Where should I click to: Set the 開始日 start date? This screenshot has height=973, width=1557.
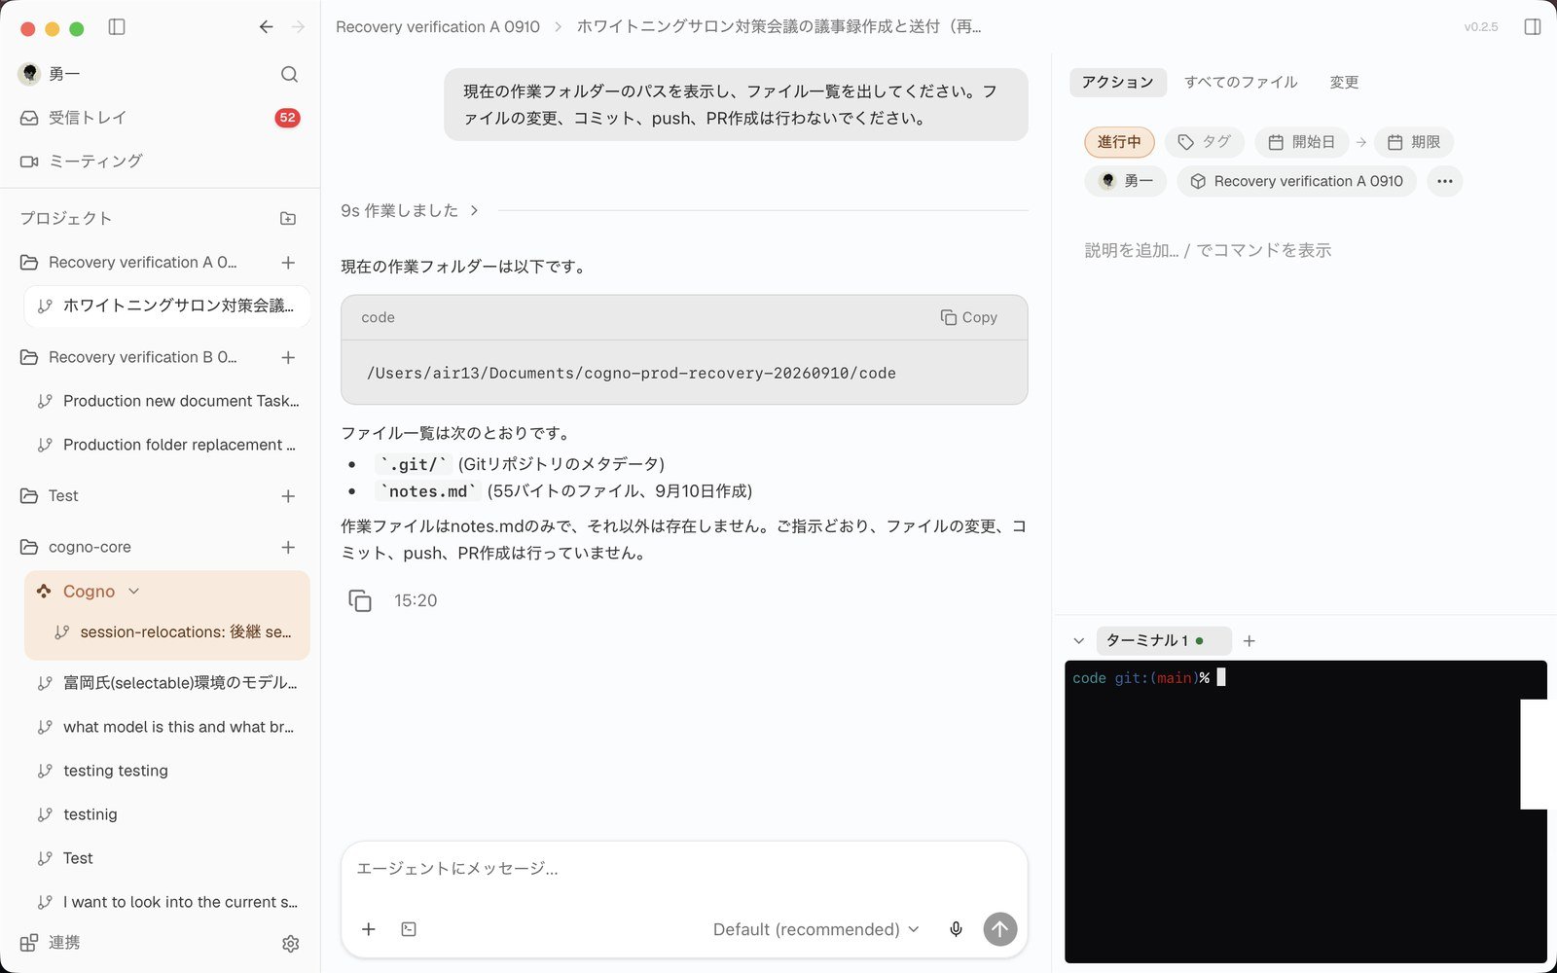tap(1302, 142)
